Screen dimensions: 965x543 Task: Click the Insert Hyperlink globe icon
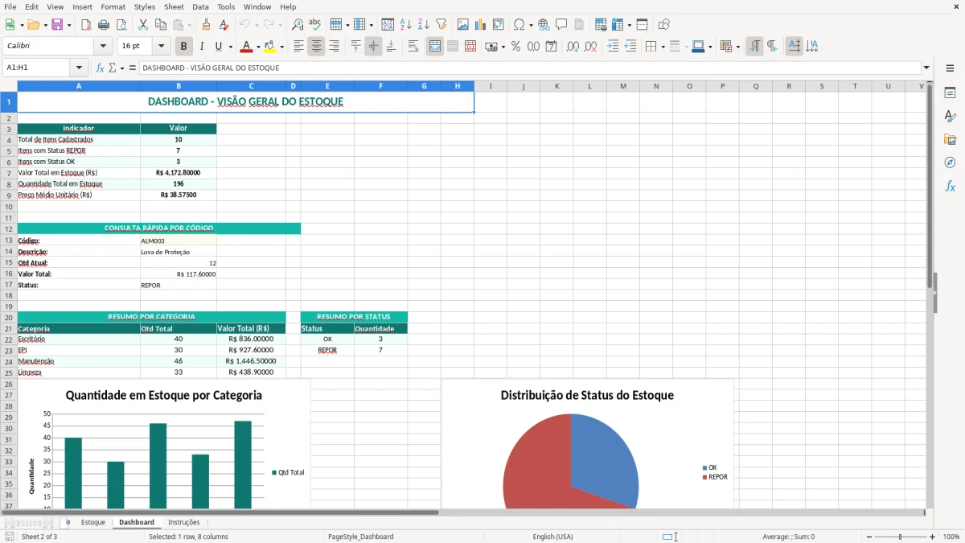544,25
